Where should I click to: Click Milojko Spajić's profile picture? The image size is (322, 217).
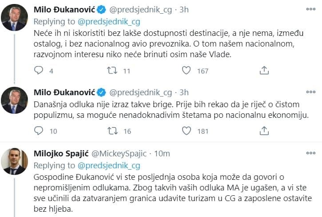point(14,162)
